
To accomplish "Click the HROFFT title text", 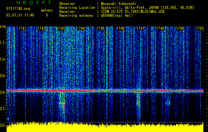I will pos(34,3).
